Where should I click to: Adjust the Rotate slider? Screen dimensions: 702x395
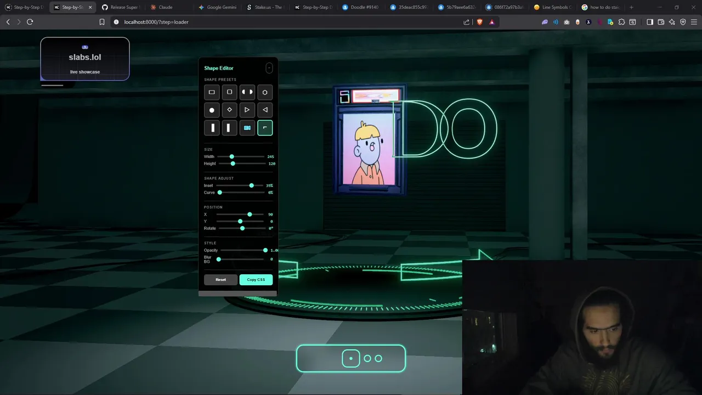pos(241,228)
